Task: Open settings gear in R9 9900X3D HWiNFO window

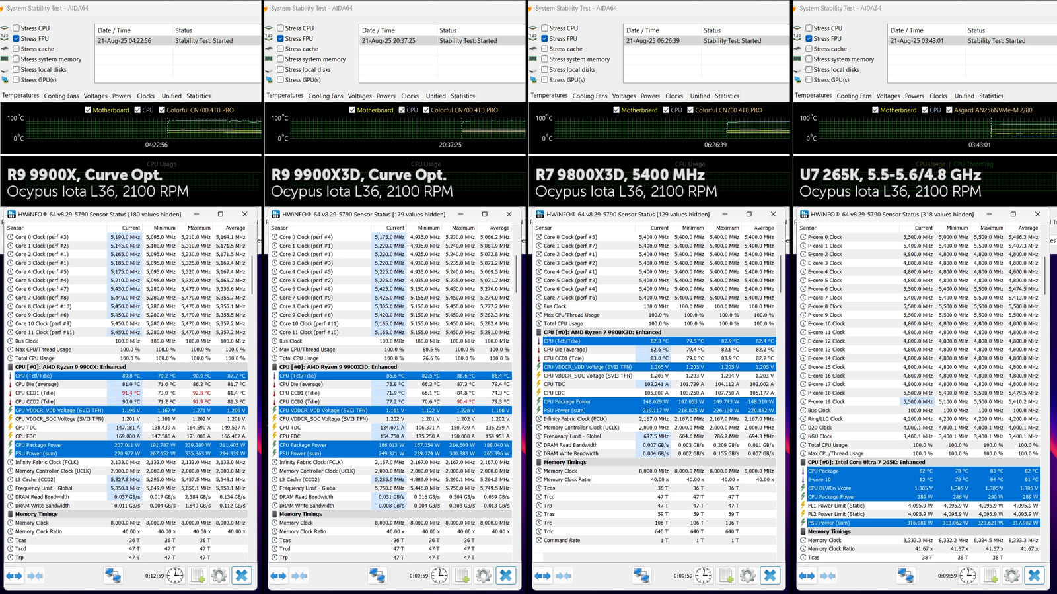Action: pyautogui.click(x=484, y=576)
